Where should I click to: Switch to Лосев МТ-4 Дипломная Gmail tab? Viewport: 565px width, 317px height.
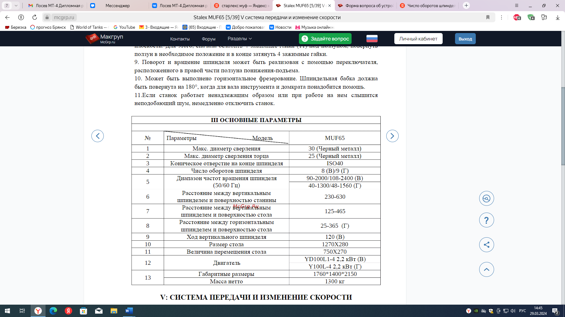coord(56,6)
